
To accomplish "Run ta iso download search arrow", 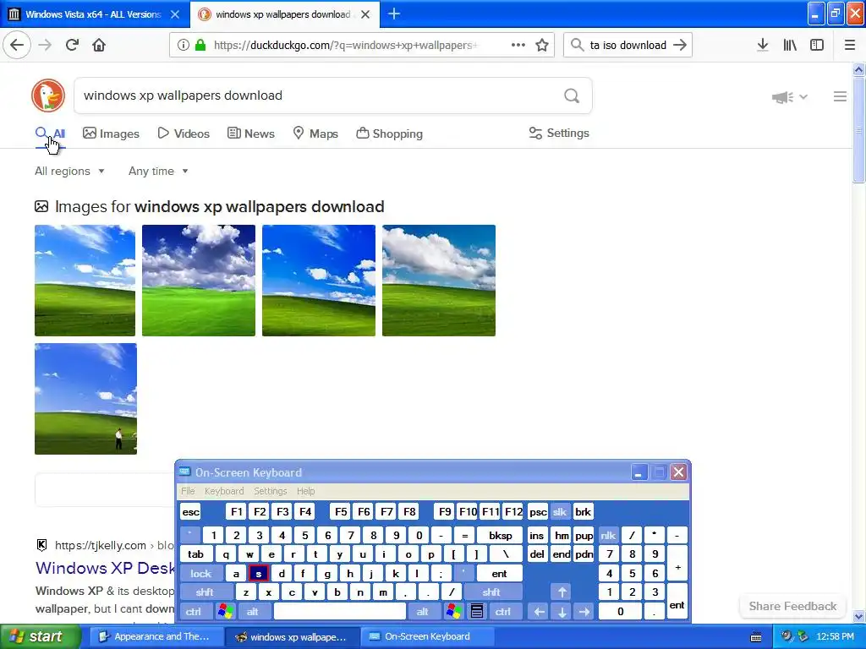I will point(680,46).
